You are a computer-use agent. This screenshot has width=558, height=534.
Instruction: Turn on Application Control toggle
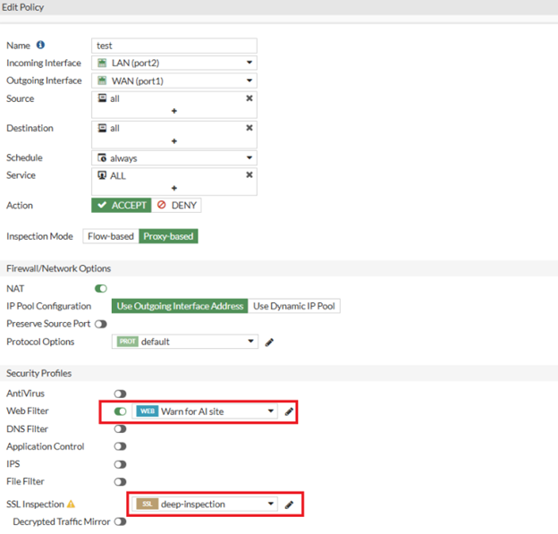coord(121,446)
